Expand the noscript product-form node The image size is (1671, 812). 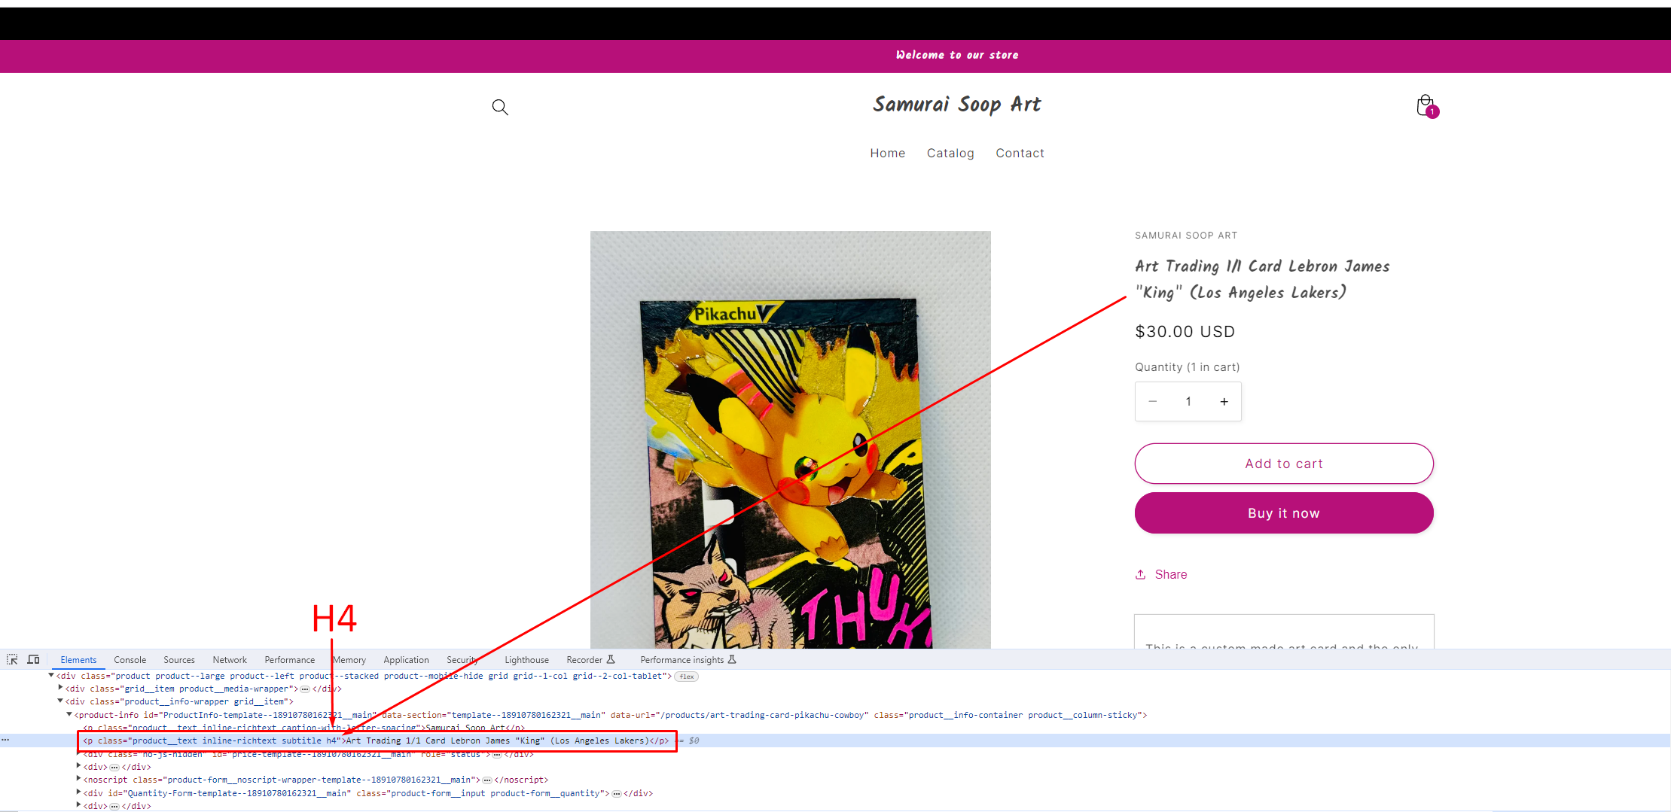coord(78,779)
